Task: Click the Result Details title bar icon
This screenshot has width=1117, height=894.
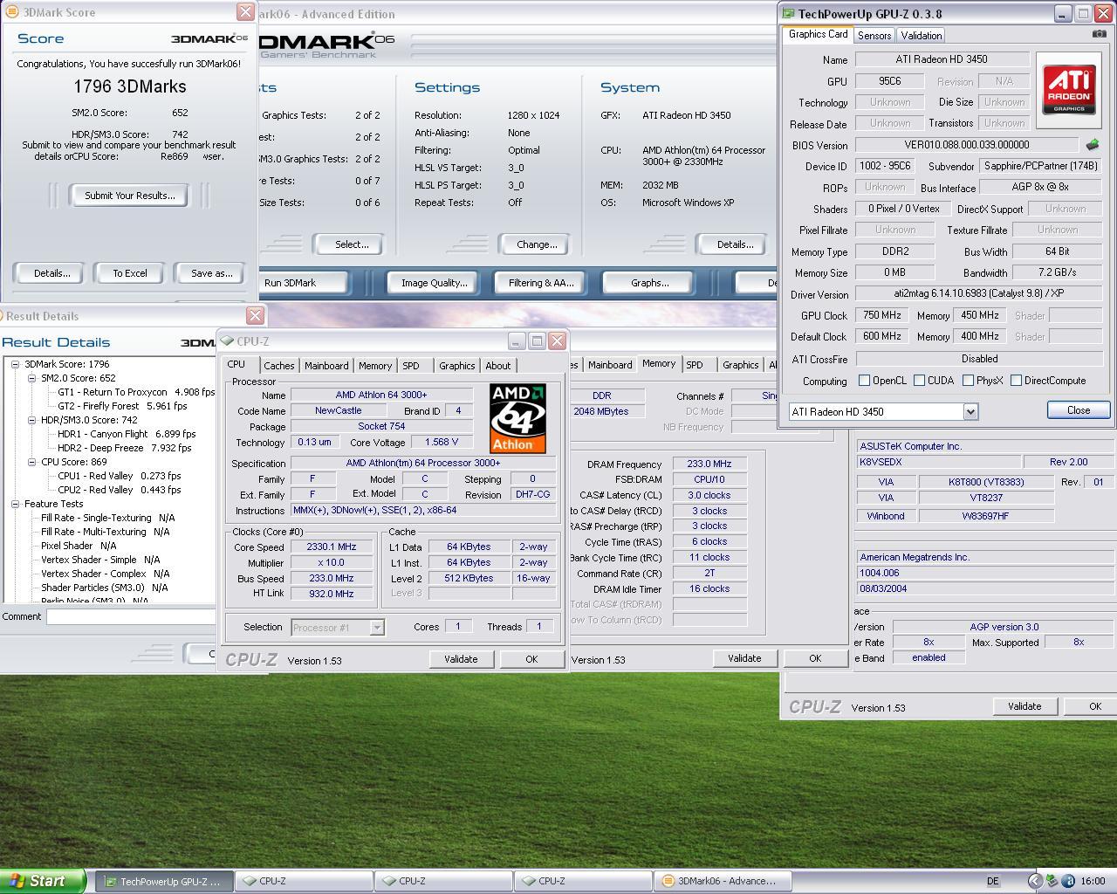Action: pos(3,316)
